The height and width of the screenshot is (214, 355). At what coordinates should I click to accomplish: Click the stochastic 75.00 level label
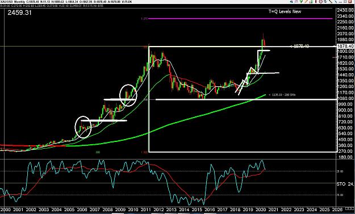(x=340, y=195)
